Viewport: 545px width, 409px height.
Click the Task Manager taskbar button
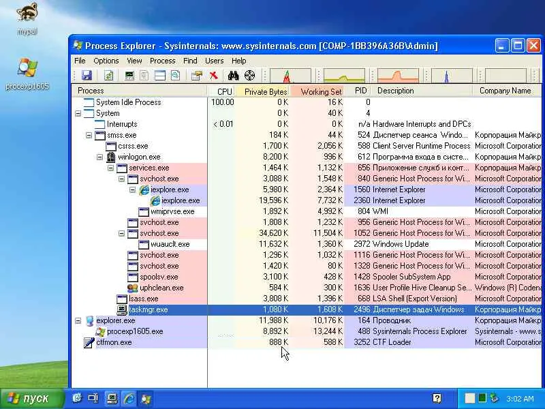pos(112,398)
